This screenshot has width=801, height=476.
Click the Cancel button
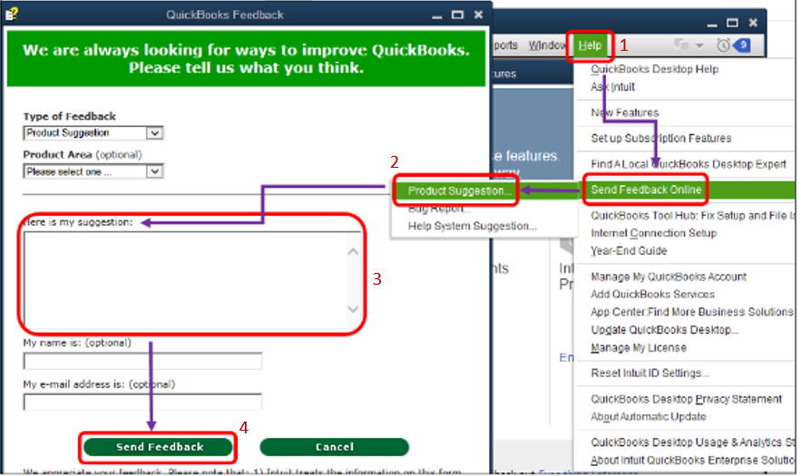pyautogui.click(x=334, y=447)
